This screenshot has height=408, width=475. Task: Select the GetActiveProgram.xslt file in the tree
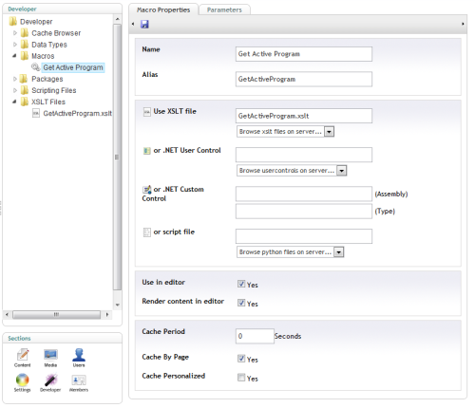point(77,113)
